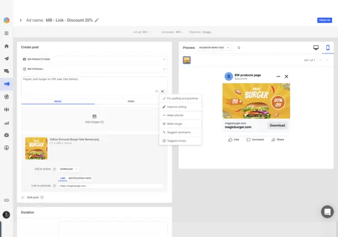Screen dimensions: 338x237
Task: Open the user circle icon in sidebar
Action: 7,147
